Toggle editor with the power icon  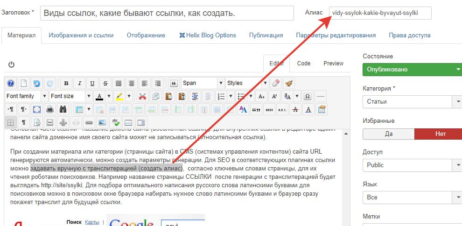coord(11,64)
